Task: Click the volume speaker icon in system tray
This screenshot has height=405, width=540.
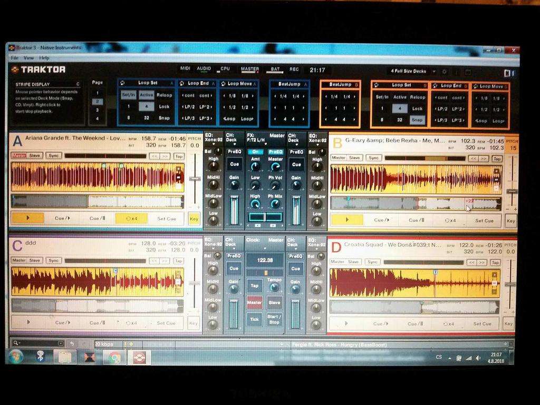Action: pyautogui.click(x=478, y=358)
